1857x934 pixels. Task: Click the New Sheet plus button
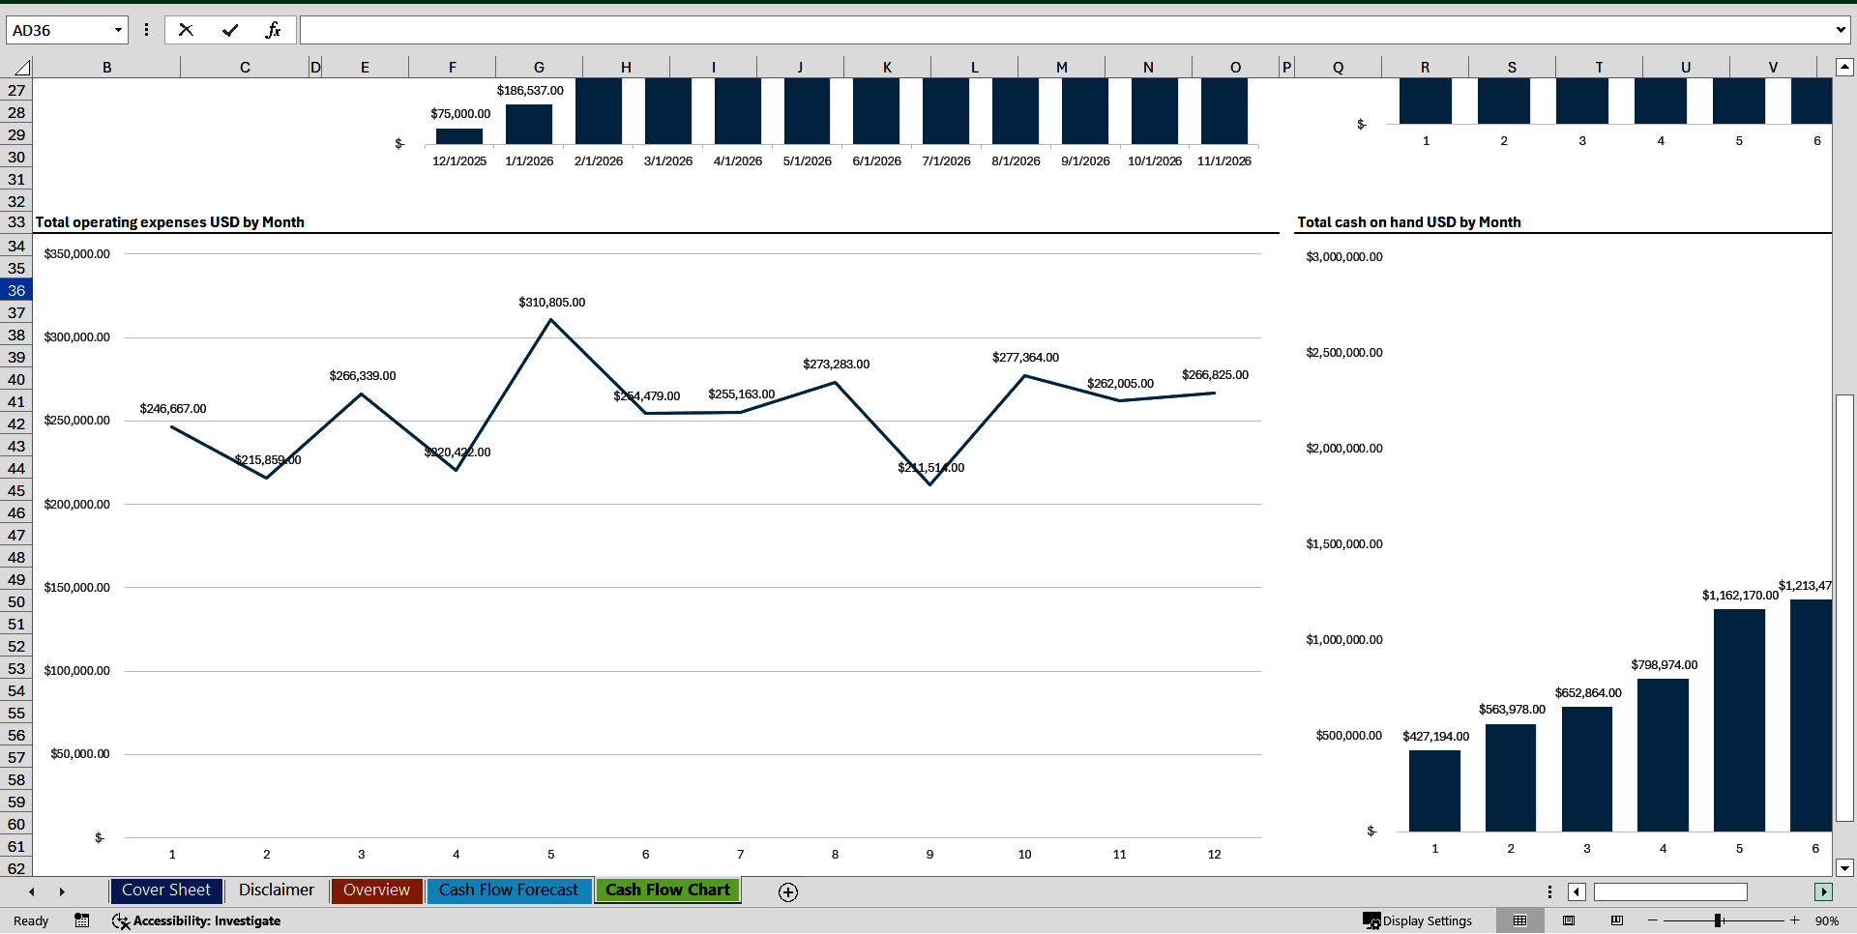coord(787,891)
